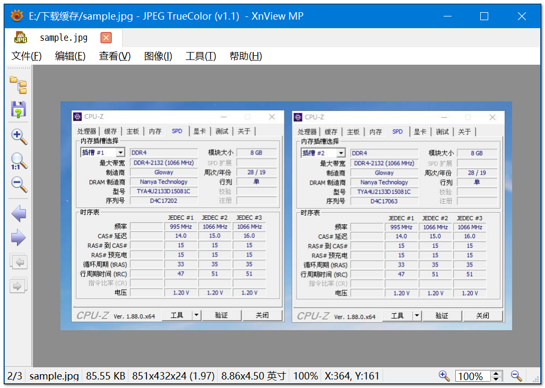The image size is (545, 388).
Task: Open the 图像(I) menu
Action: pos(158,56)
